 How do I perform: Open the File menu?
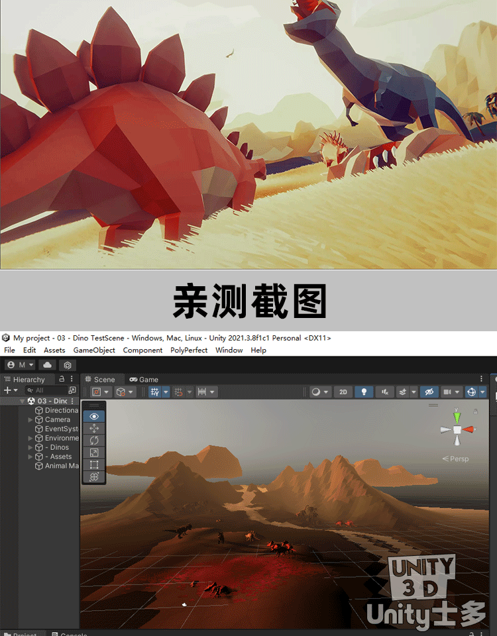pos(9,350)
